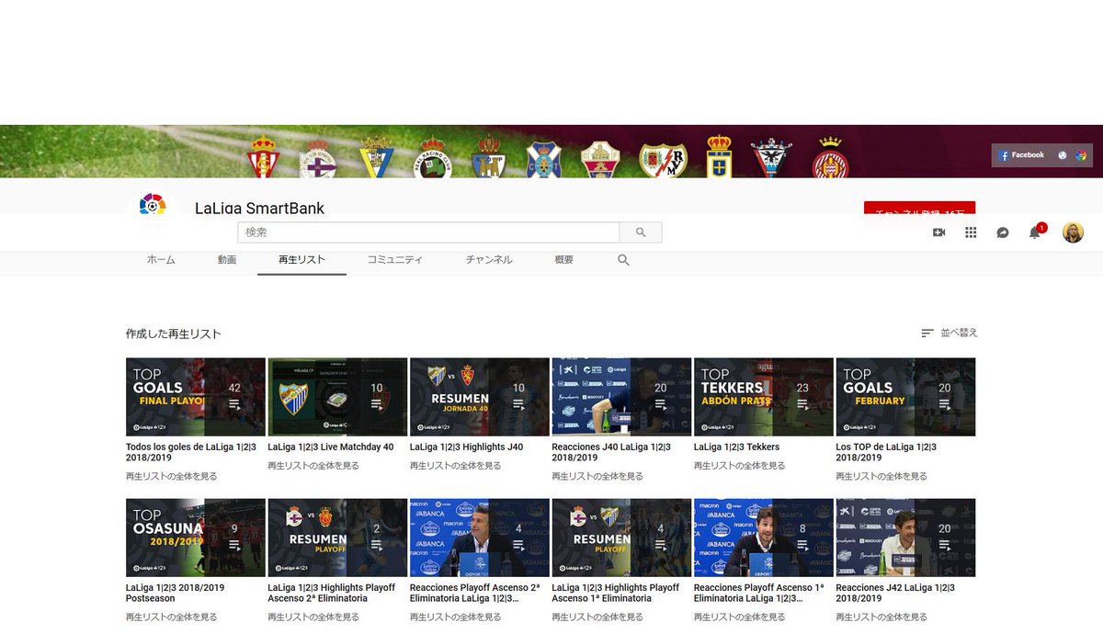Open the Reacciones J42 playlist thumbnail
1103x634 pixels.
[905, 538]
